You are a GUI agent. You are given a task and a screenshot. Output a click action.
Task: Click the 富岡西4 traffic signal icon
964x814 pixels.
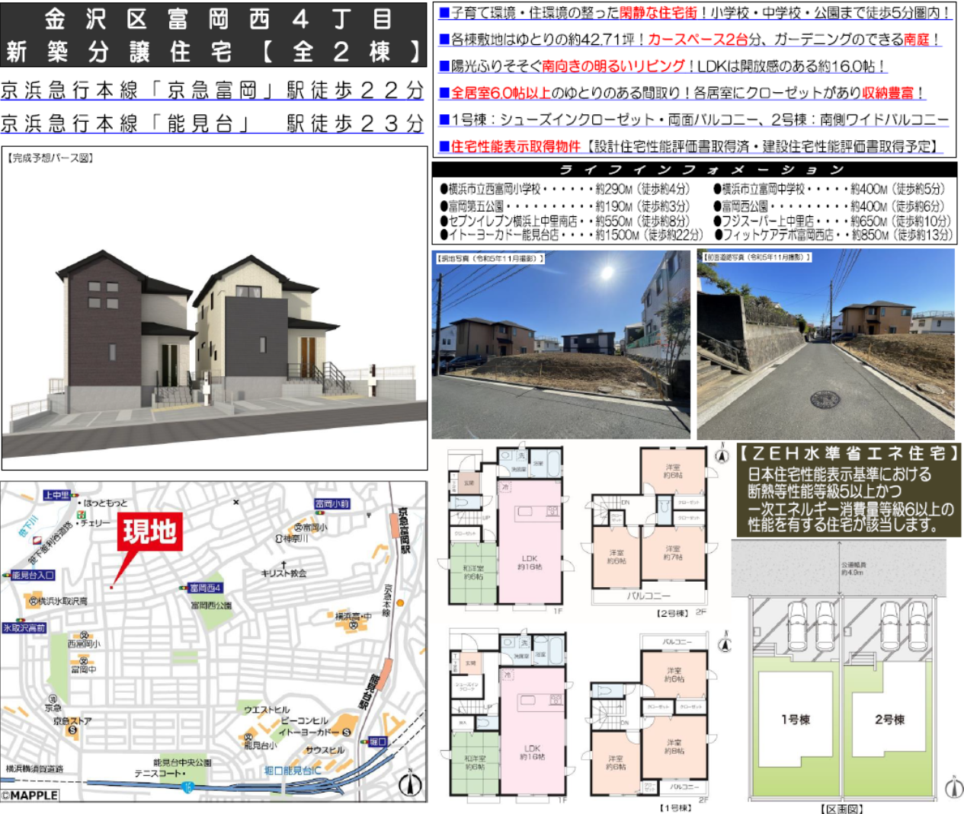[183, 588]
